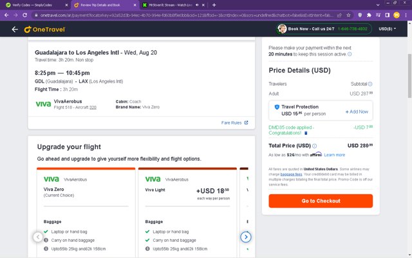This screenshot has width=412, height=258.
Task: Call the Book Now phone number
Action: pos(352,29)
